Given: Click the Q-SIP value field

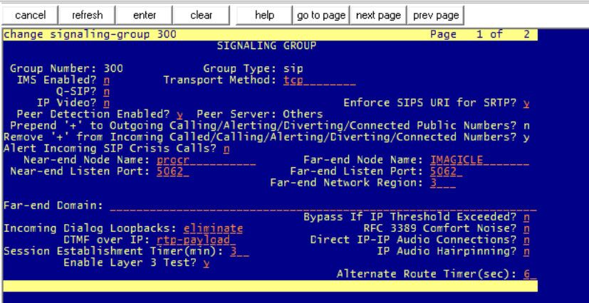Looking at the screenshot, I should click(x=106, y=91).
